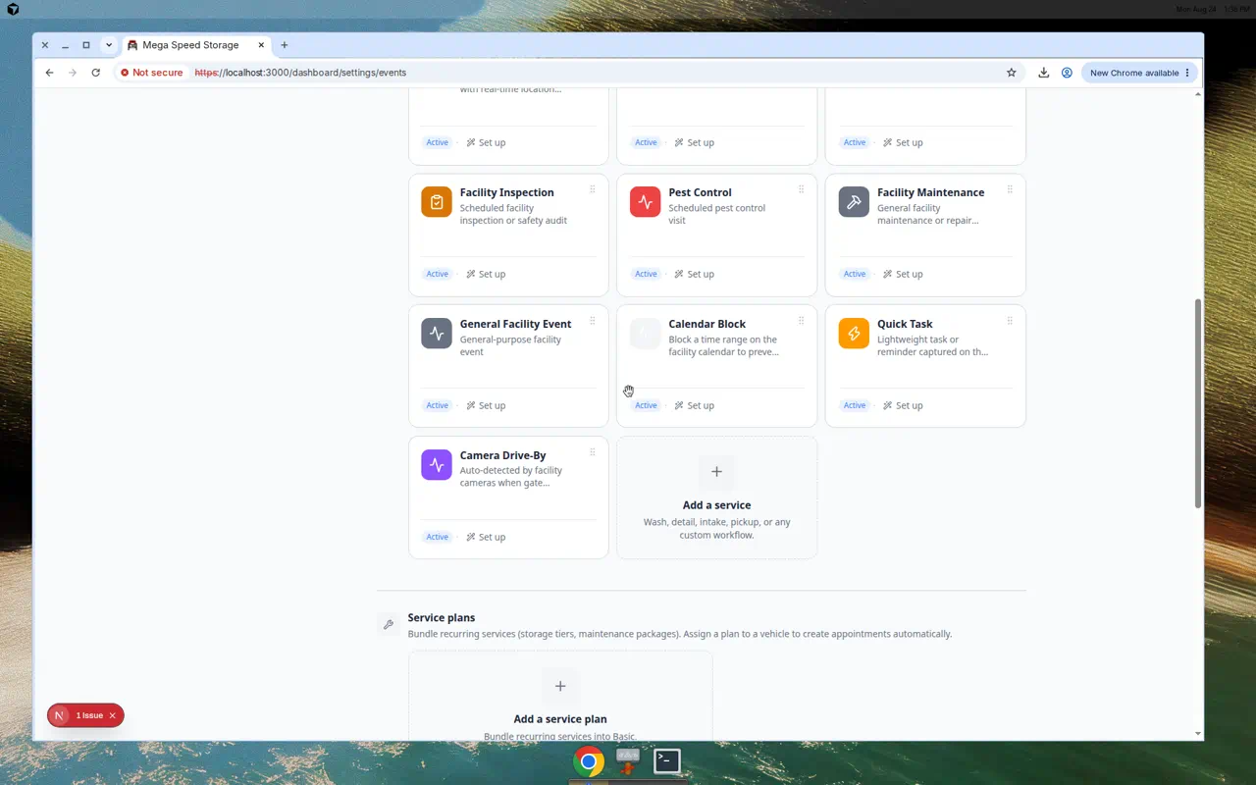This screenshot has width=1256, height=785.
Task: Set up the Pest Control service
Action: pyautogui.click(x=695, y=274)
